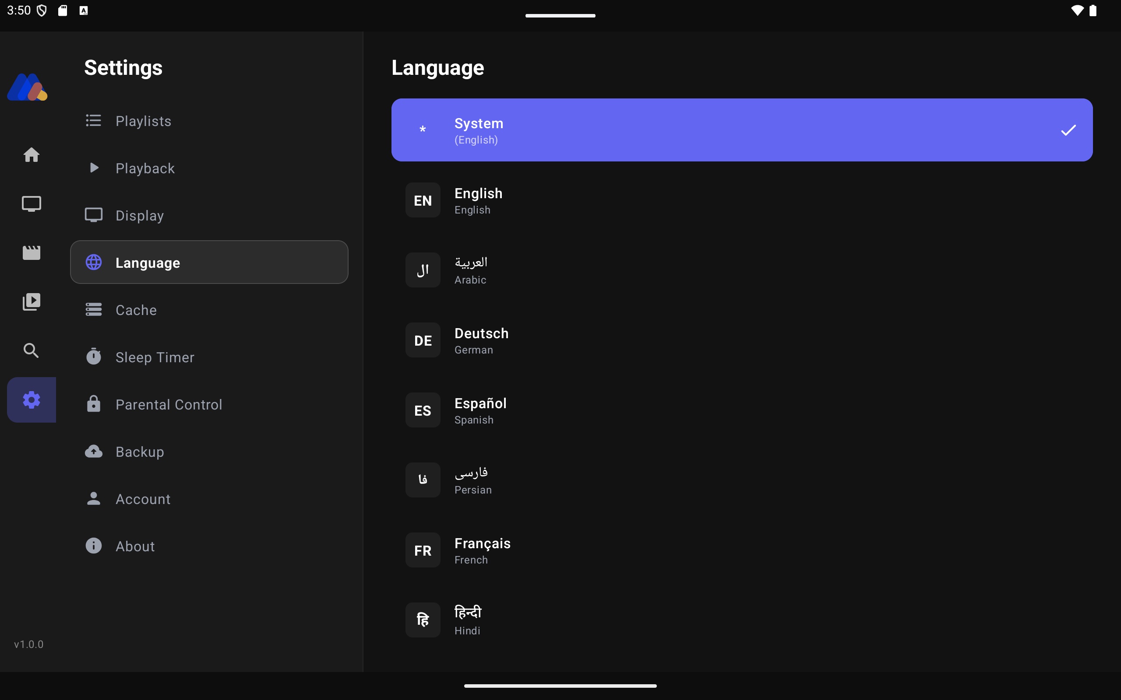Image resolution: width=1121 pixels, height=700 pixels.
Task: Click the Playback play triangle icon
Action: point(94,168)
